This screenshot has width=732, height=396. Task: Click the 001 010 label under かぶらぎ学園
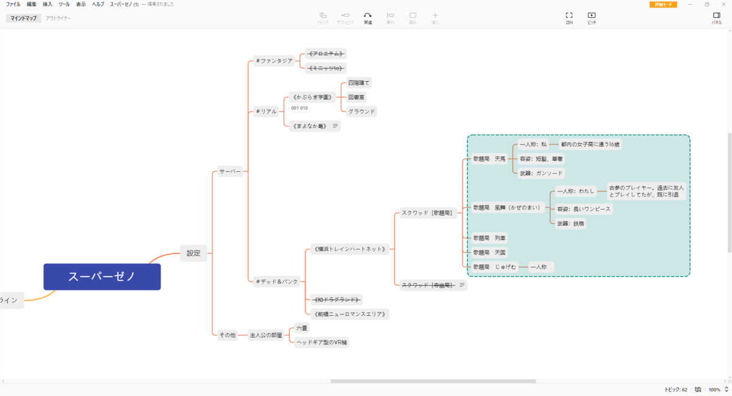tap(300, 108)
